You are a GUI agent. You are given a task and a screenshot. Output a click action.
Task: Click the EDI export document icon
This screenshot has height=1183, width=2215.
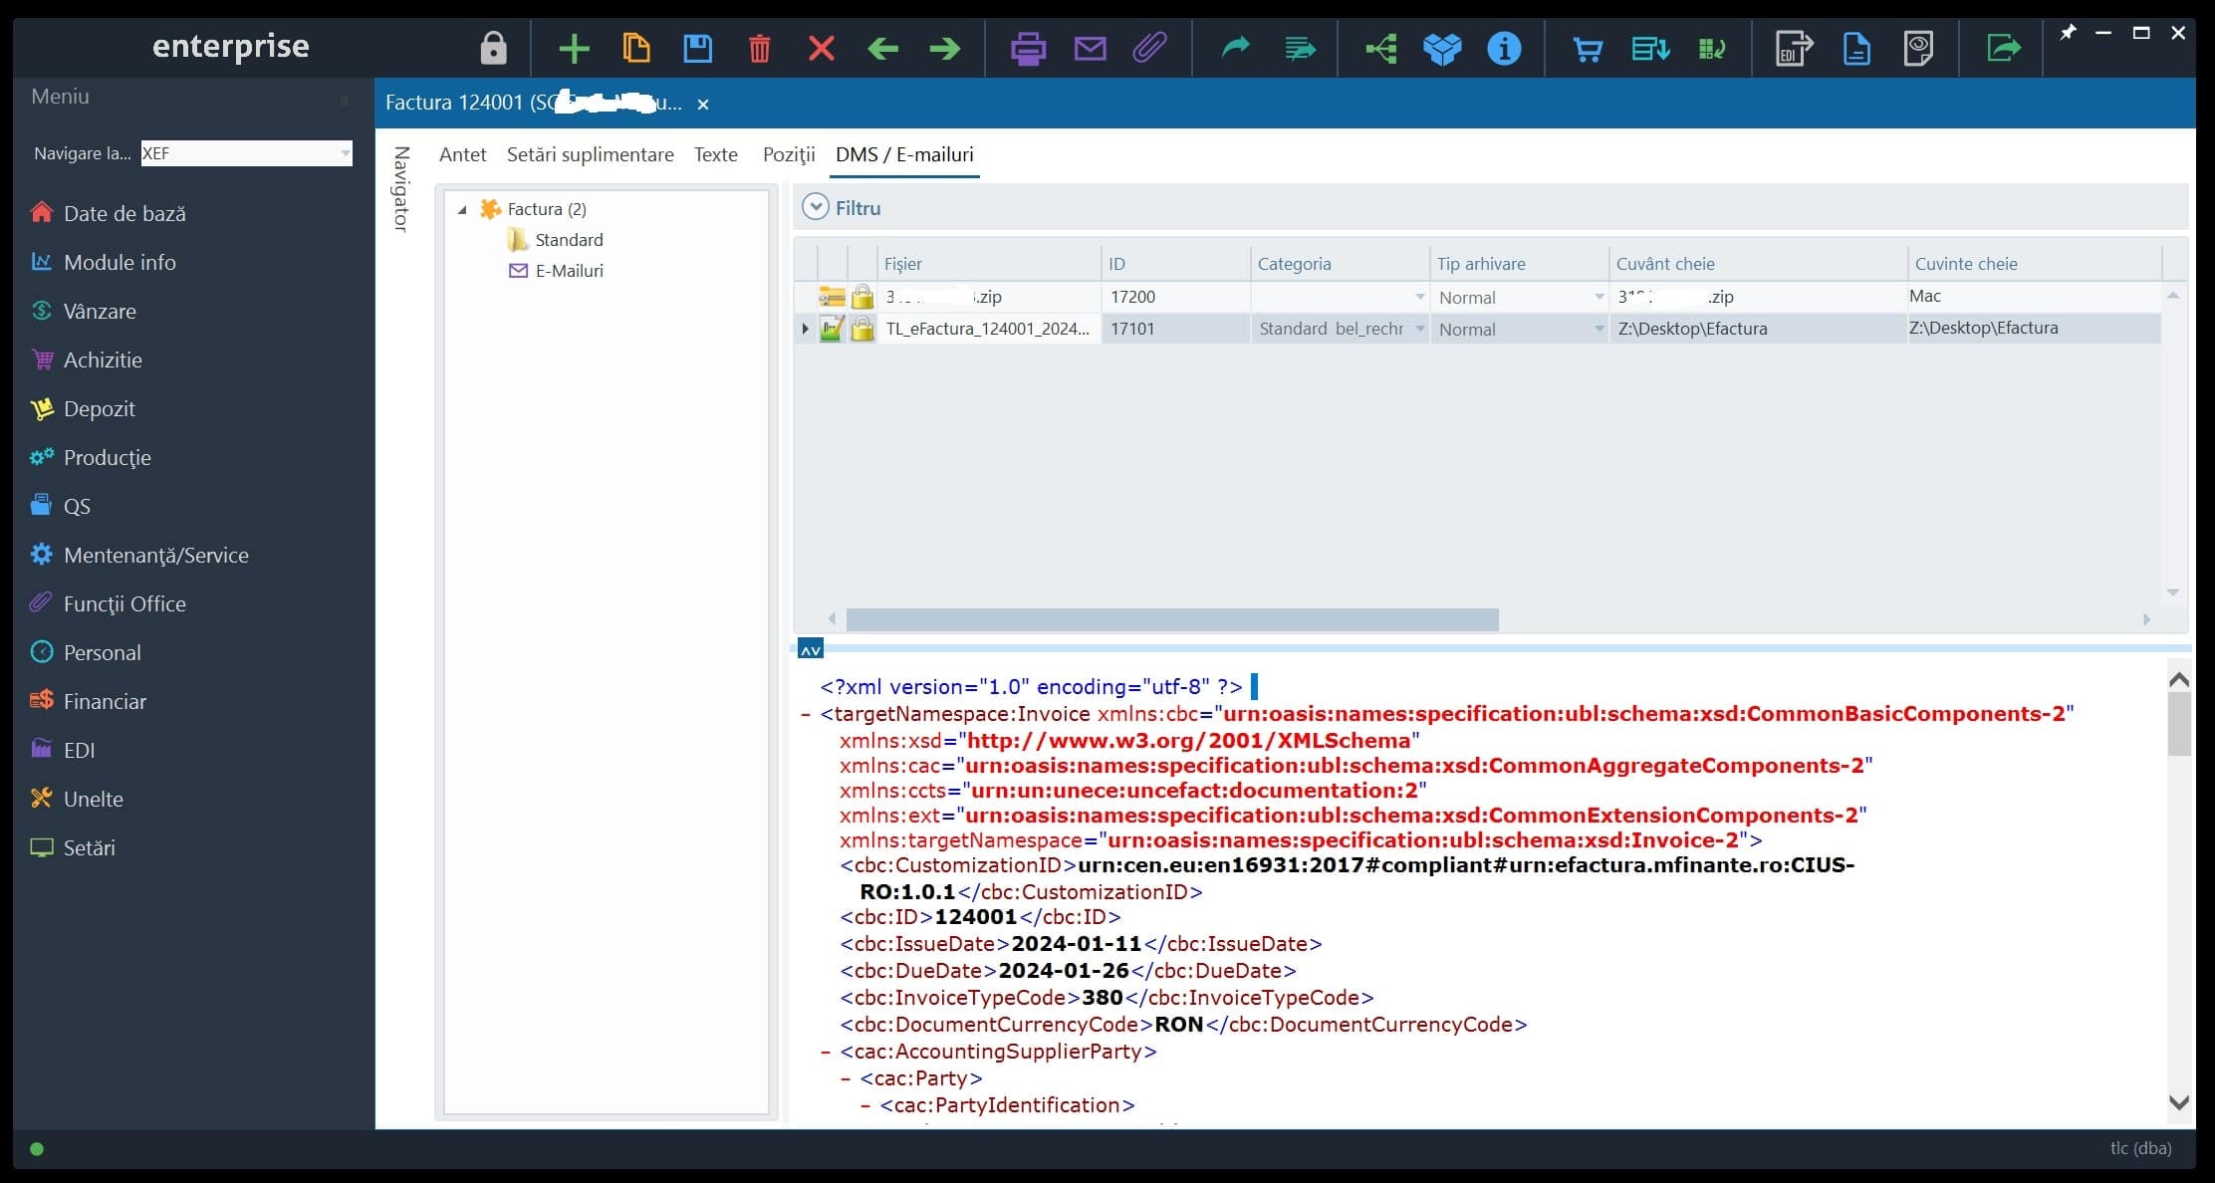pyautogui.click(x=1795, y=48)
